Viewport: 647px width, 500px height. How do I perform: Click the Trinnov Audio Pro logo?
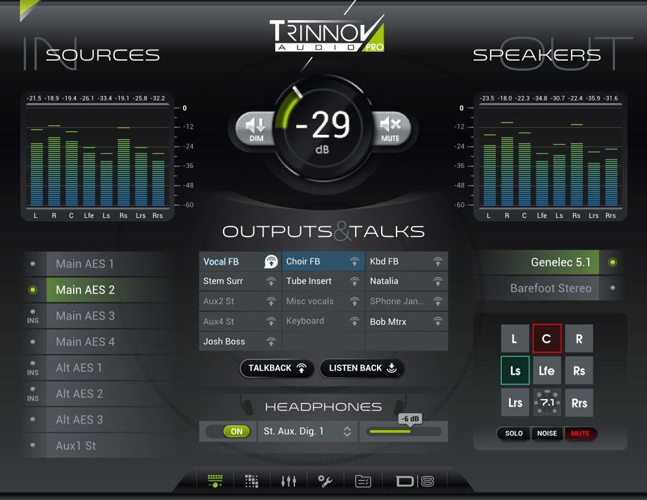327,35
